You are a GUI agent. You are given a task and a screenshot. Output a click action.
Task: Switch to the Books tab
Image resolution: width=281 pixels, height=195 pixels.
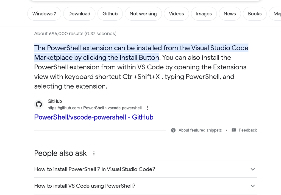point(255,14)
